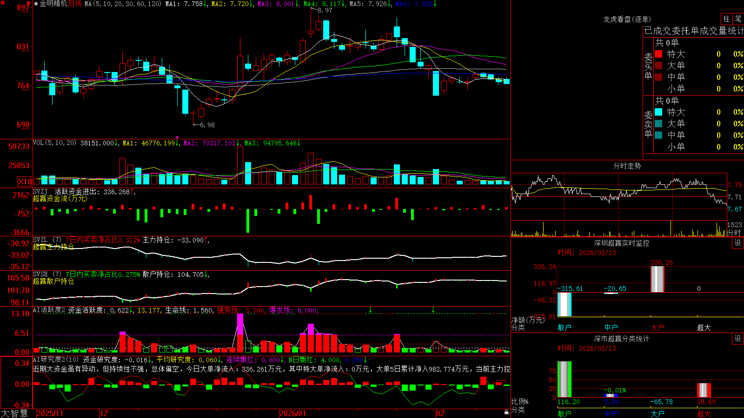Open the 日线 period selector

(x=75, y=4)
